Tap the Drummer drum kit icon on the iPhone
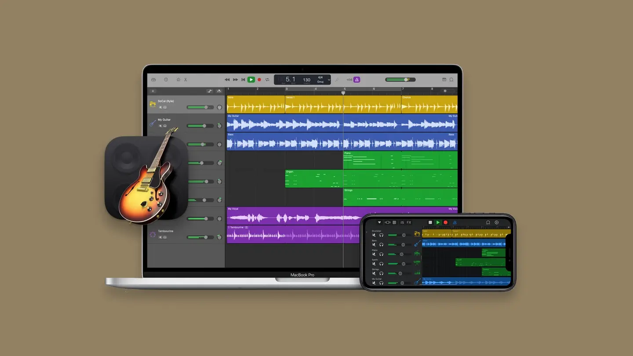Screen dimensions: 633x356 point(417,233)
